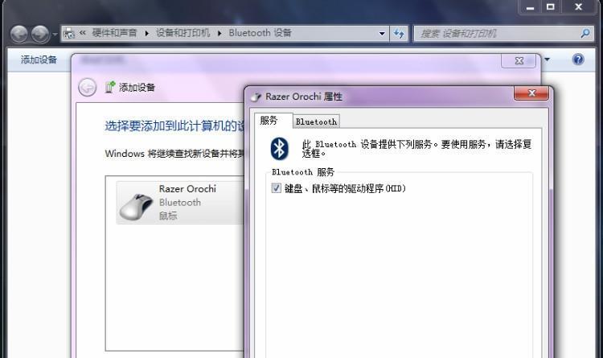Close the 添加设备 wizard window
The width and height of the screenshot is (603, 358).
pyautogui.click(x=519, y=60)
